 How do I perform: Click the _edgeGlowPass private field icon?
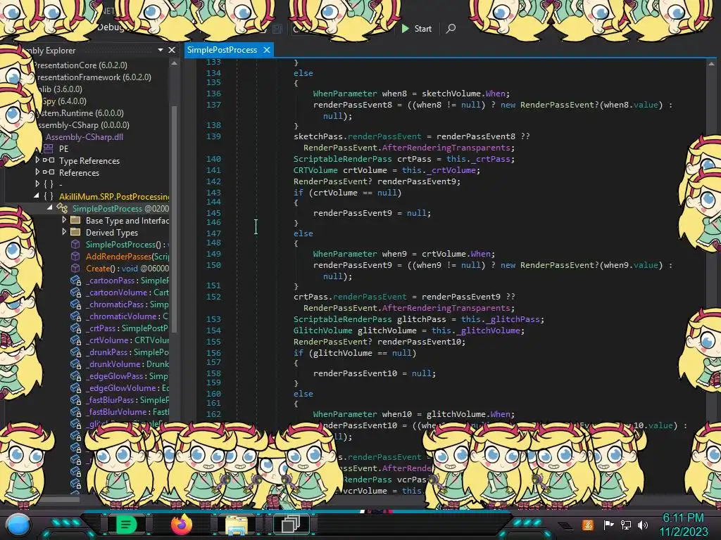click(x=76, y=376)
